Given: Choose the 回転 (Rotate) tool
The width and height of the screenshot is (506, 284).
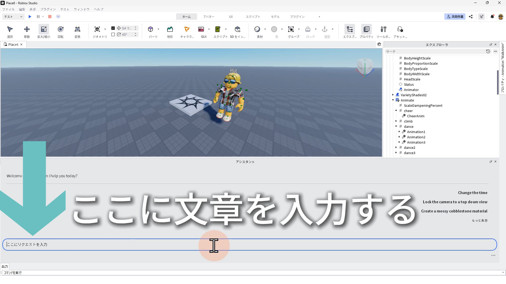Looking at the screenshot, I should [61, 29].
